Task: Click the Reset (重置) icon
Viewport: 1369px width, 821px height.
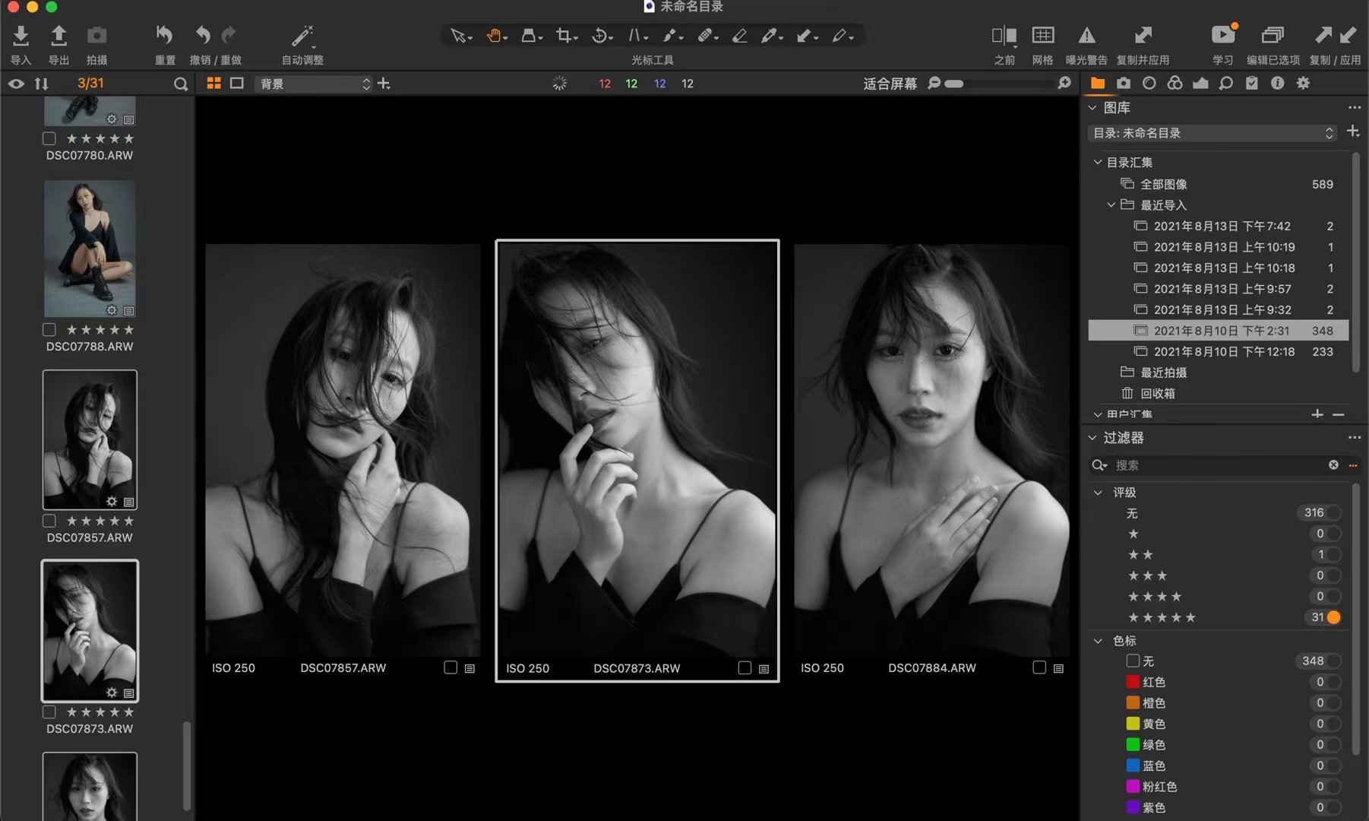Action: tap(164, 35)
